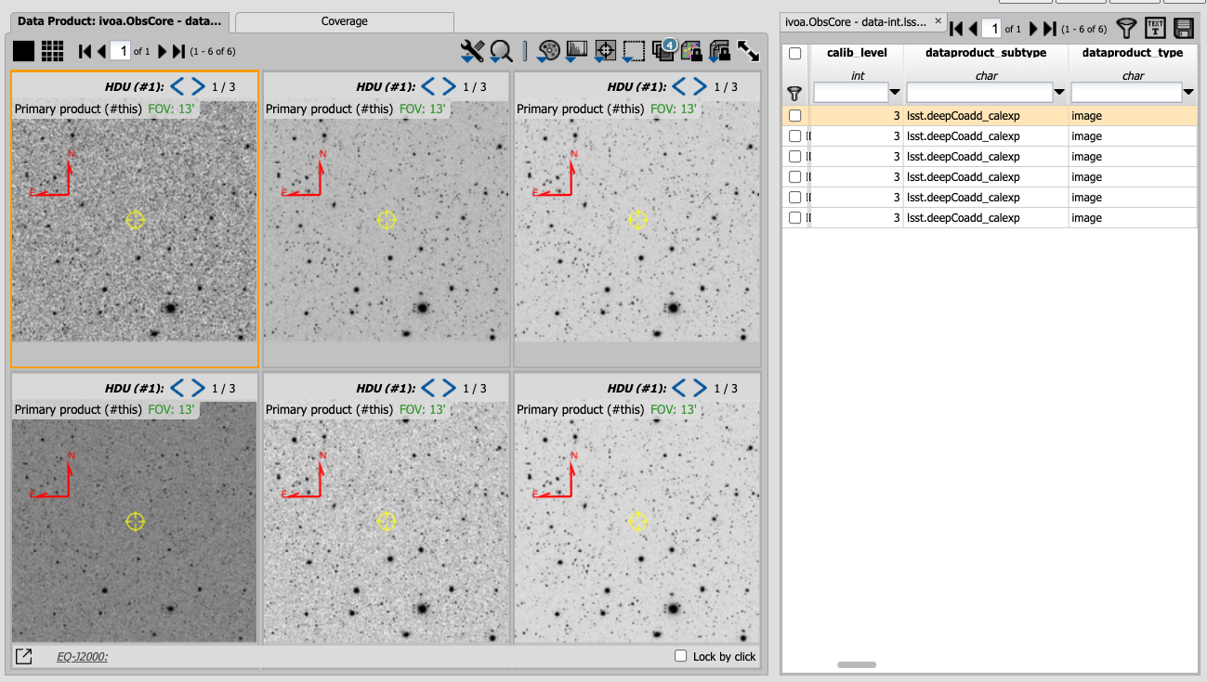The image size is (1207, 682).
Task: Switch to the Coverage tab
Action: tap(345, 21)
